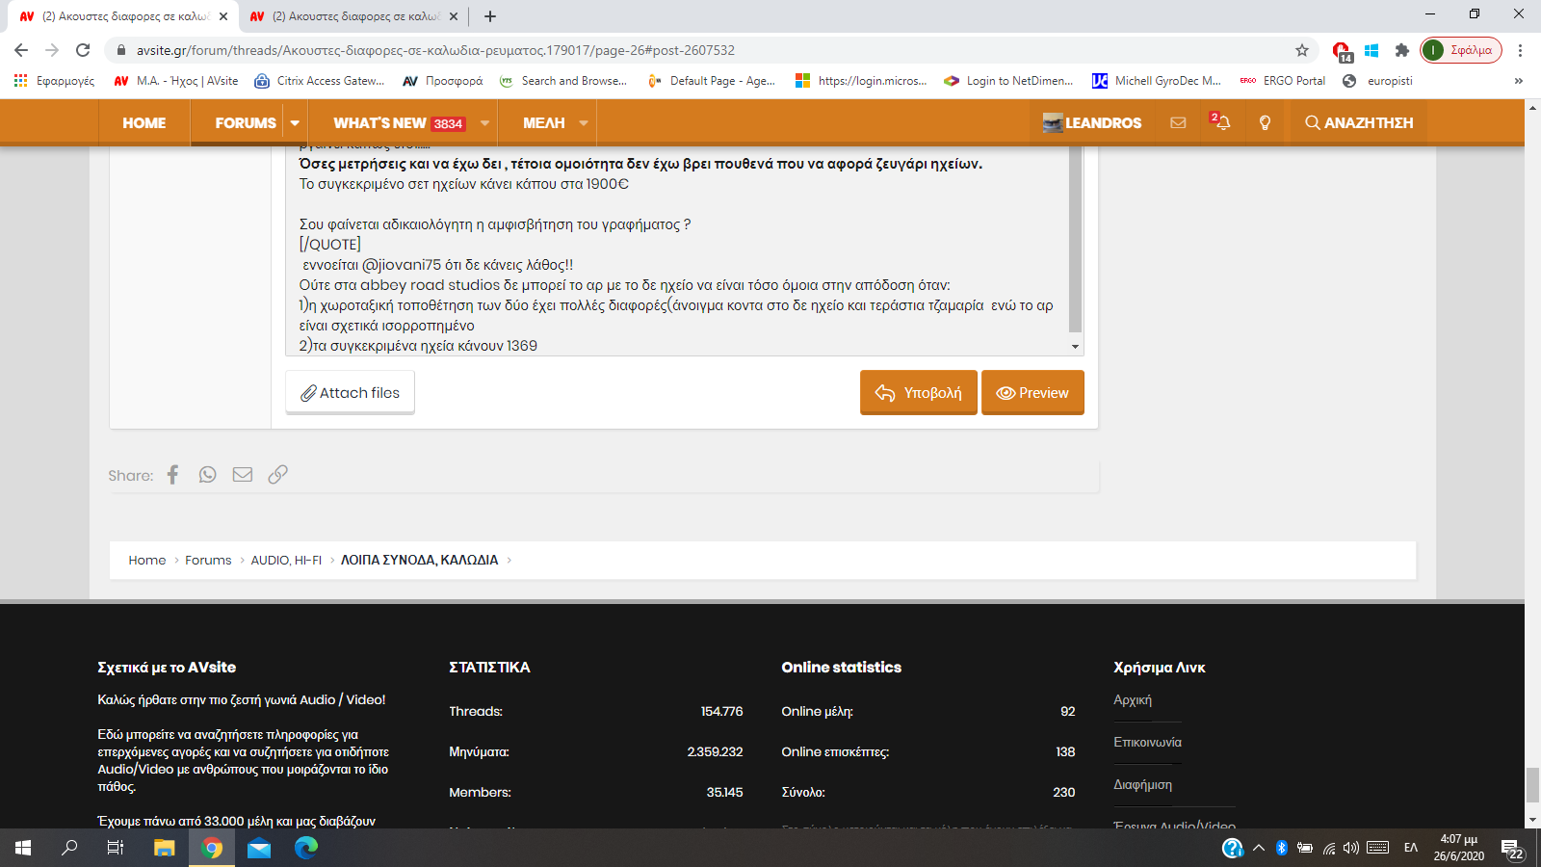1541x867 pixels.
Task: Open alerts bell with 2 notifications
Action: coord(1220,122)
